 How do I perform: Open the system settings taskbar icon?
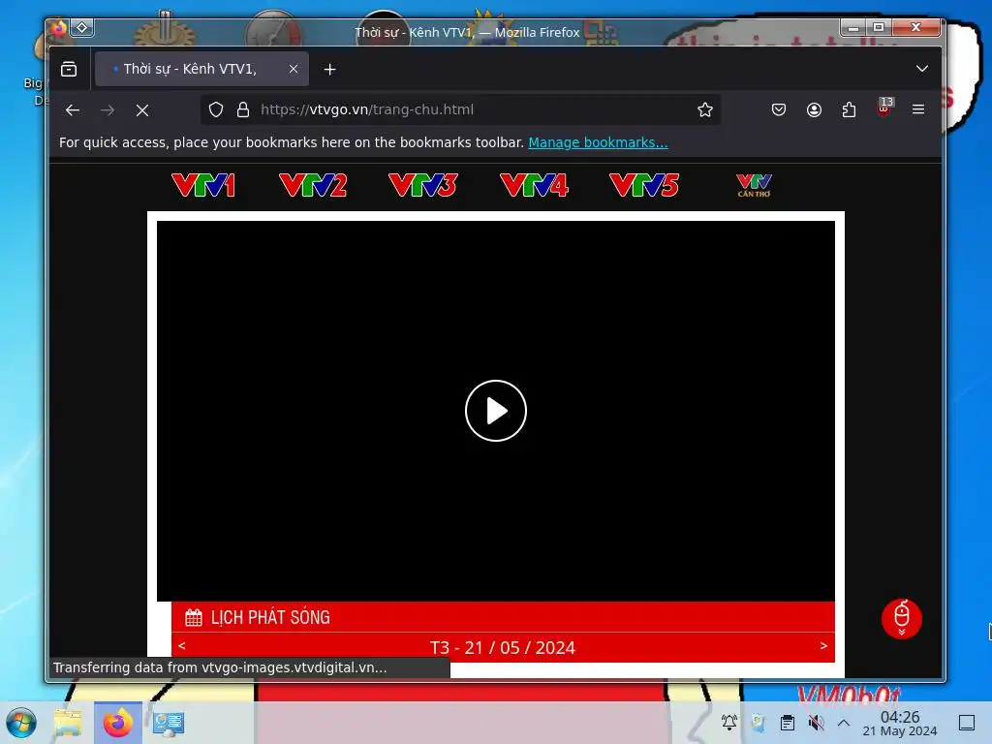(169, 723)
